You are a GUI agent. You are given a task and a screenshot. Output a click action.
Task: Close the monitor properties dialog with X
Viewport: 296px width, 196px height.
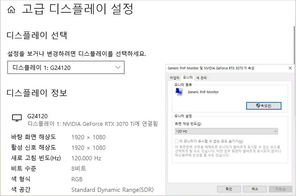pos(290,68)
